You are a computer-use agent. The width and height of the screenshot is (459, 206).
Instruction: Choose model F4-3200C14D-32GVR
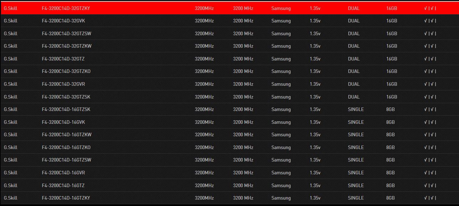click(63, 84)
